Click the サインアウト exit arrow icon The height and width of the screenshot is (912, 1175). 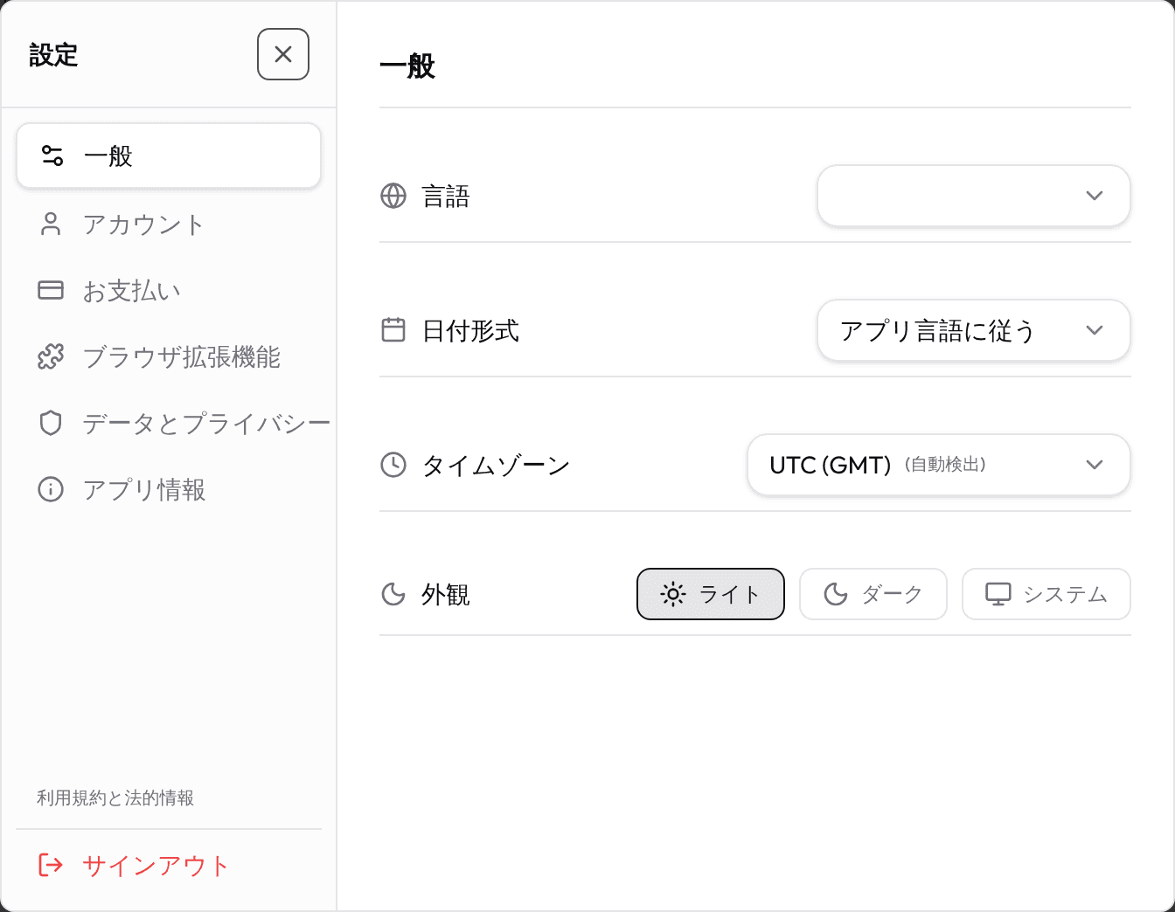click(51, 865)
